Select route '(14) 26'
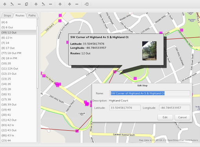 [18, 84]
